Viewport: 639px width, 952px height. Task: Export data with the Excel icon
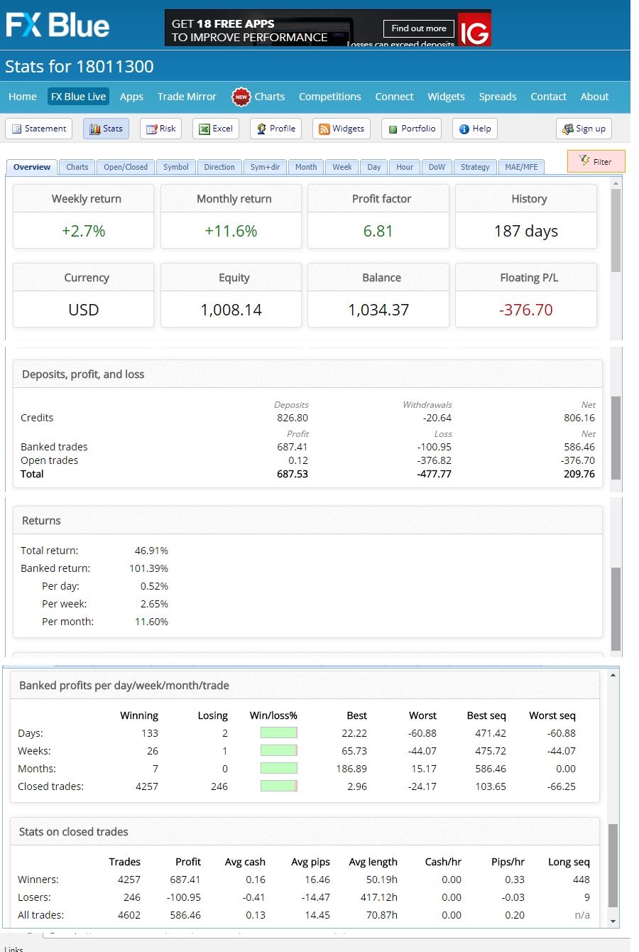(204, 129)
